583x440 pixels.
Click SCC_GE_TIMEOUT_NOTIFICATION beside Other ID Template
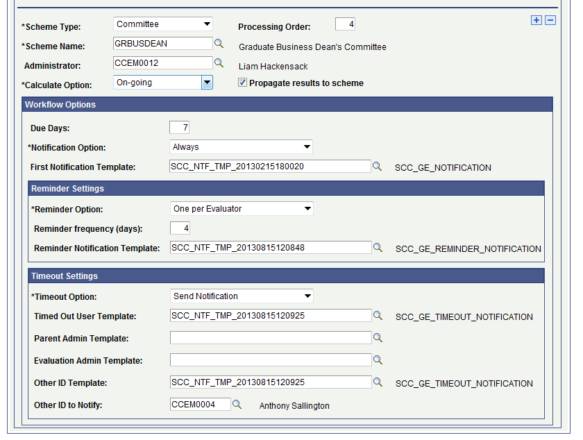[464, 384]
